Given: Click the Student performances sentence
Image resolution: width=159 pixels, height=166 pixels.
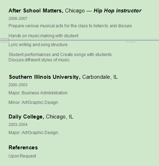Looking at the screenshot, I should pos(60,55).
